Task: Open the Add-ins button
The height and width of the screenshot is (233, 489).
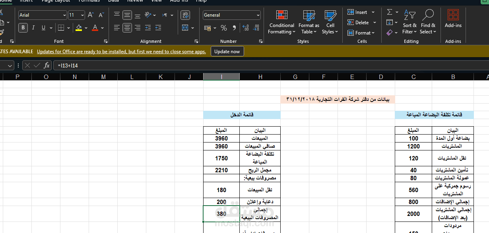Action: pyautogui.click(x=453, y=19)
